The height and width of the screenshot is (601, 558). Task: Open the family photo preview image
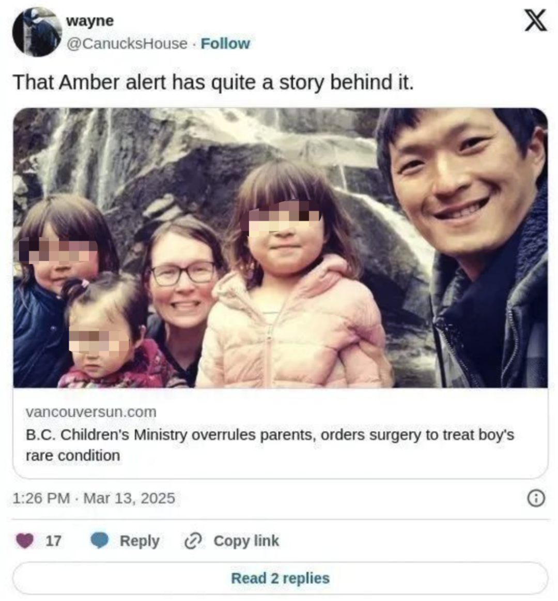(280, 248)
